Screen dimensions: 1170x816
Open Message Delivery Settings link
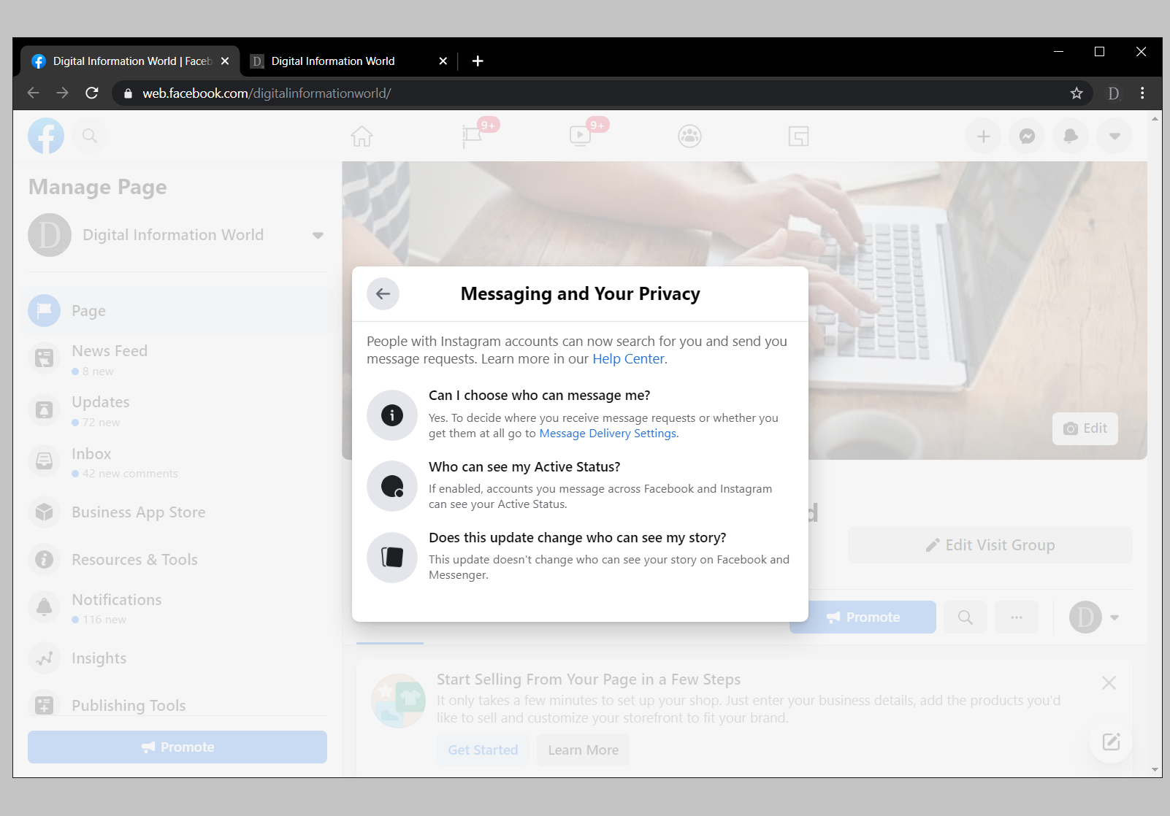tap(607, 433)
